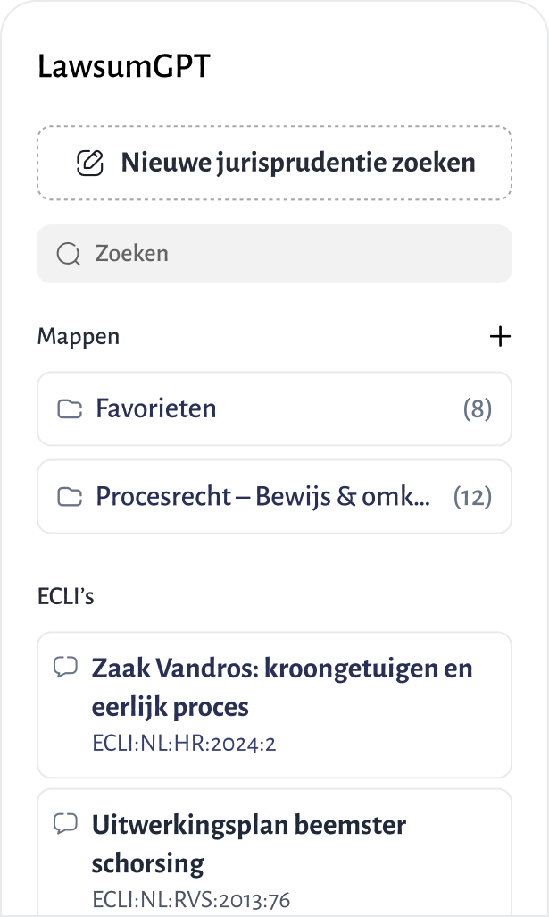Click the edit pencil icon on new search
Viewport: 549px width, 917px height.
pyautogui.click(x=88, y=163)
